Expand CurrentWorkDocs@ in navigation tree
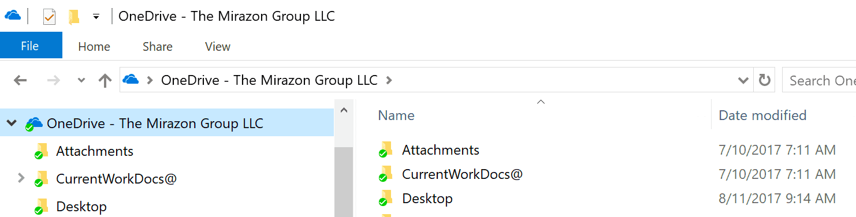 [21, 178]
